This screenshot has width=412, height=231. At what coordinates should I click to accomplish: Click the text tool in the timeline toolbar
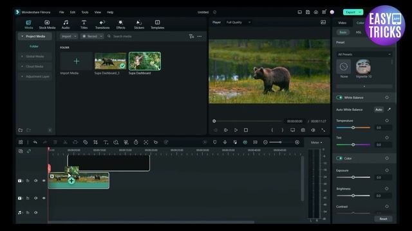(106, 142)
